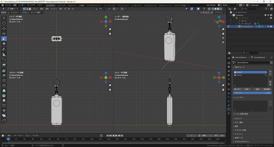Click the pan hand icon in top view
The height and width of the screenshot is (147, 274).
click(x=110, y=34)
